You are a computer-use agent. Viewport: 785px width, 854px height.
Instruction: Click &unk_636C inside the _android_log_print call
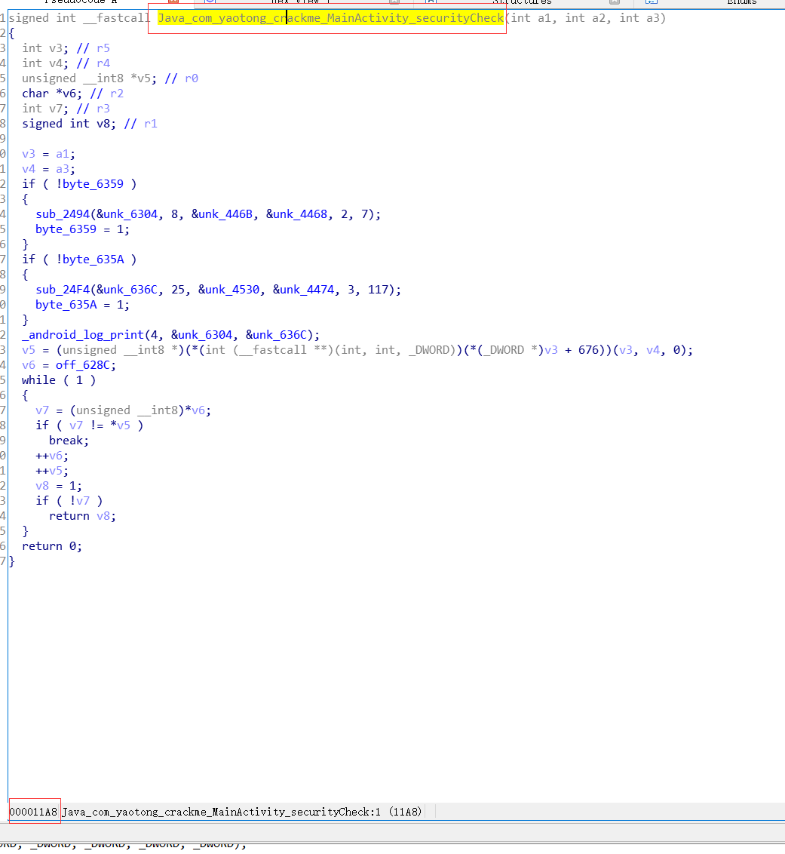[x=276, y=335]
